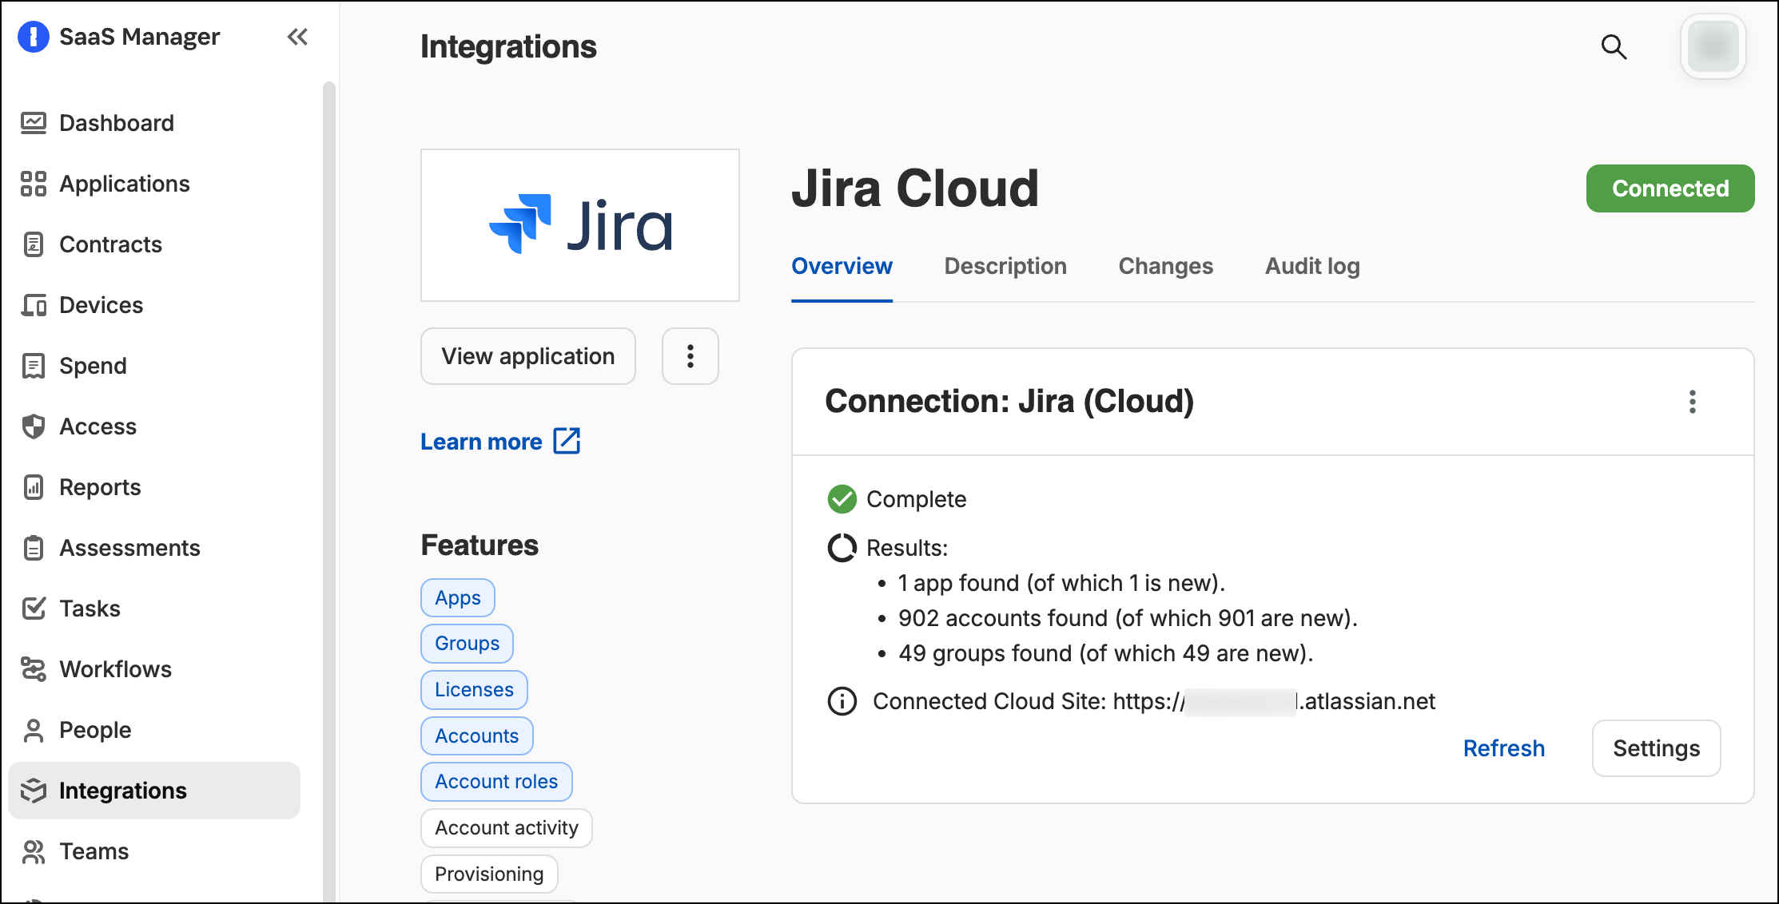Switch to the Overview tab
1779x904 pixels.
coord(842,266)
